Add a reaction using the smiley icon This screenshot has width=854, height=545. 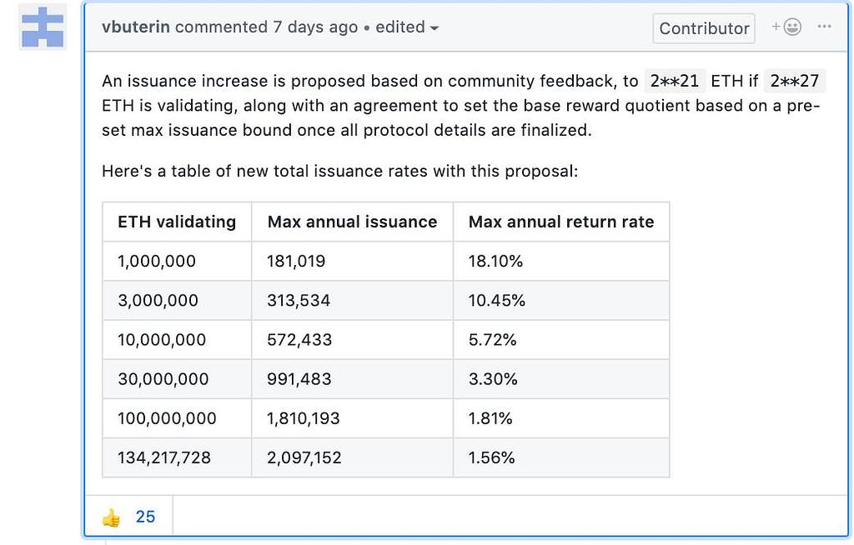pyautogui.click(x=786, y=27)
